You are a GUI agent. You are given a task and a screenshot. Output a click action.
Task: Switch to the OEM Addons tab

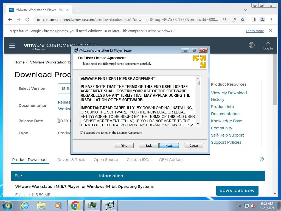[171, 160]
